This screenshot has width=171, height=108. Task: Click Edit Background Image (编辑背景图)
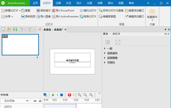coord(107,16)
